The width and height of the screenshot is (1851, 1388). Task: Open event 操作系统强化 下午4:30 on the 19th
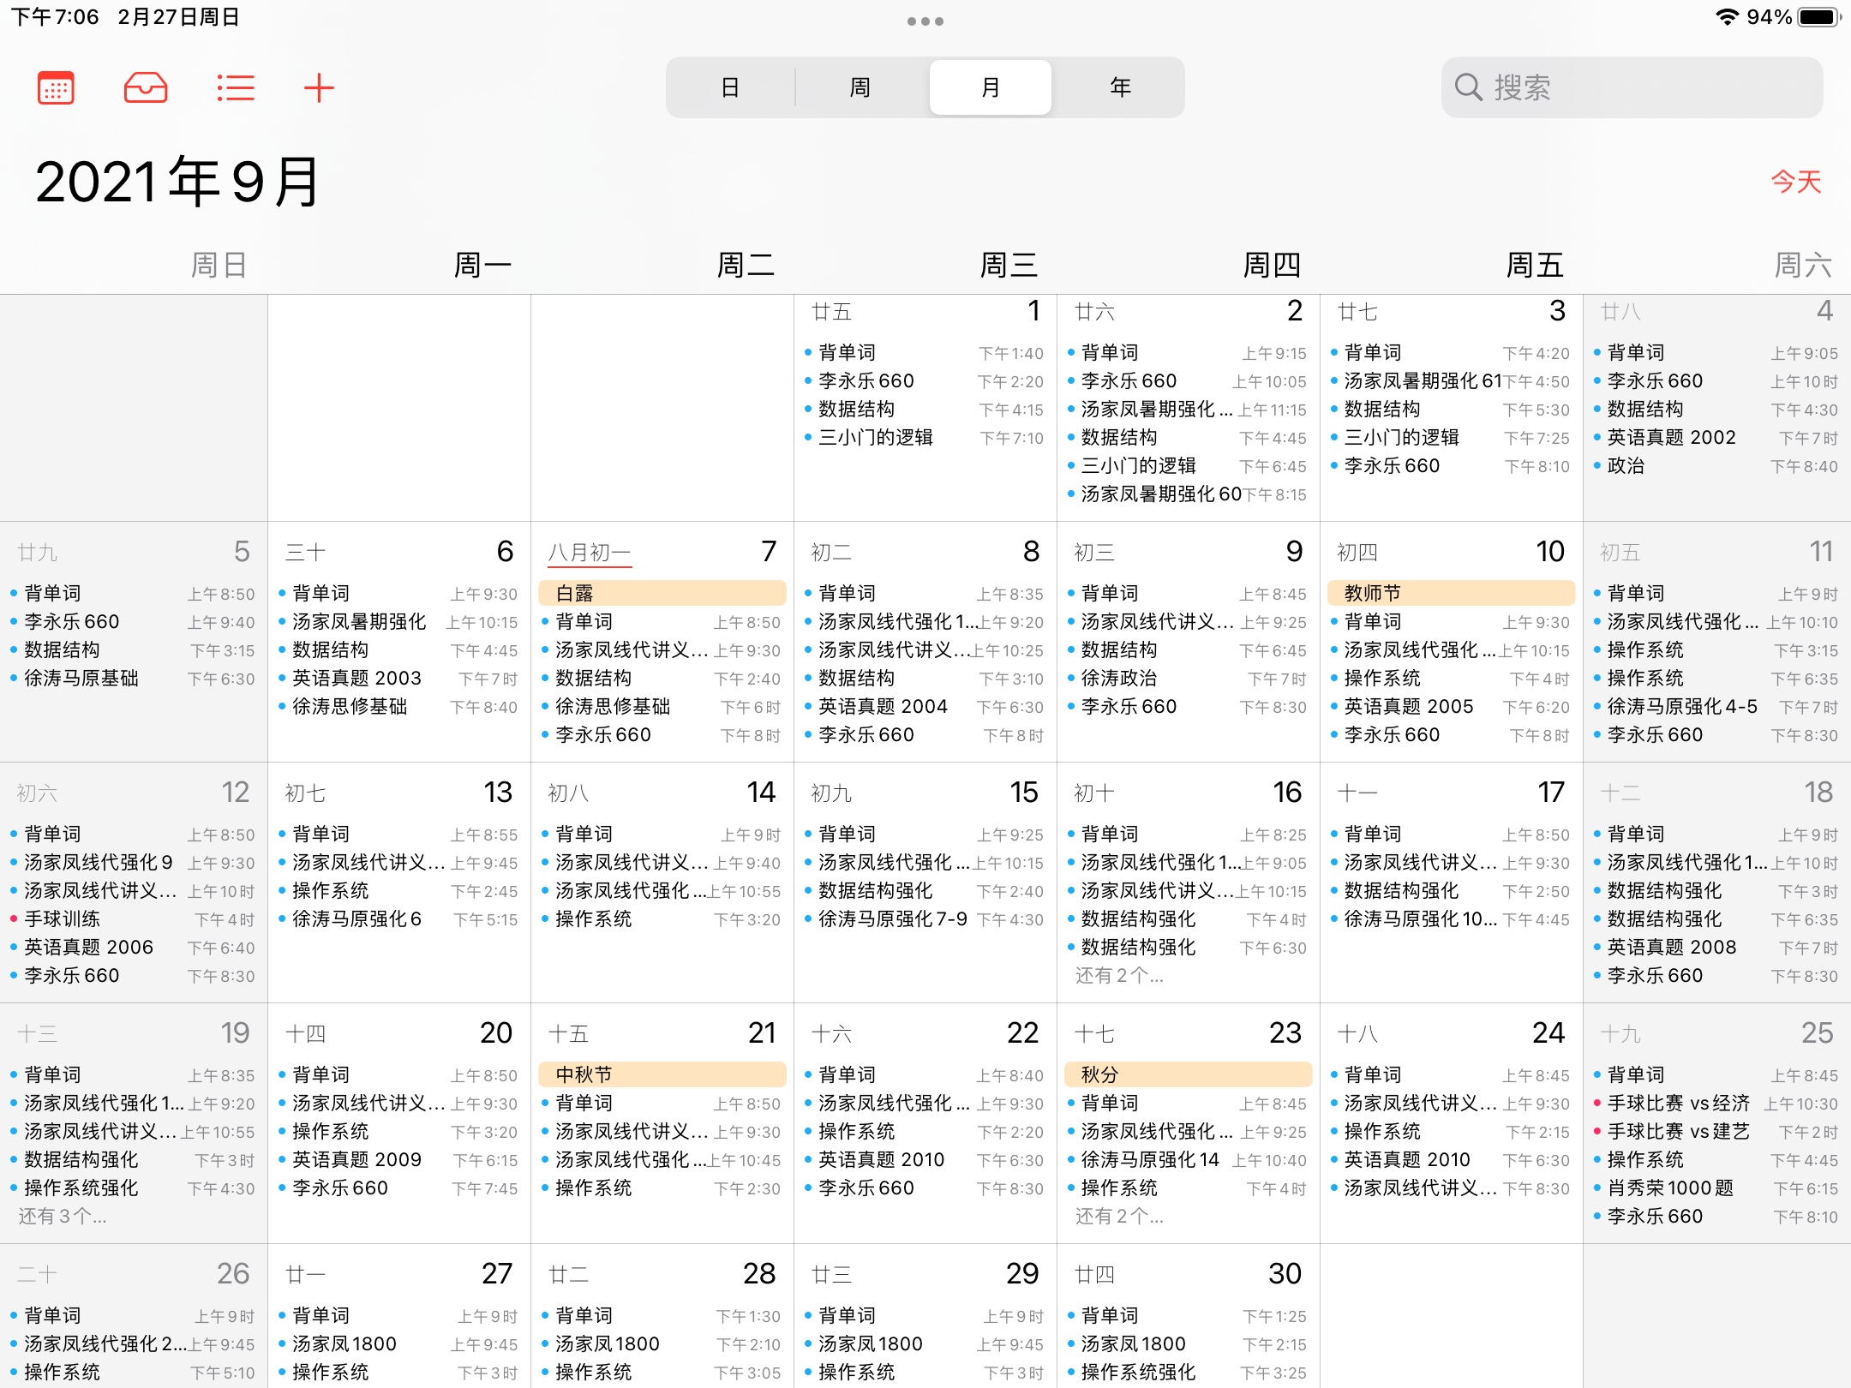pyautogui.click(x=134, y=1188)
